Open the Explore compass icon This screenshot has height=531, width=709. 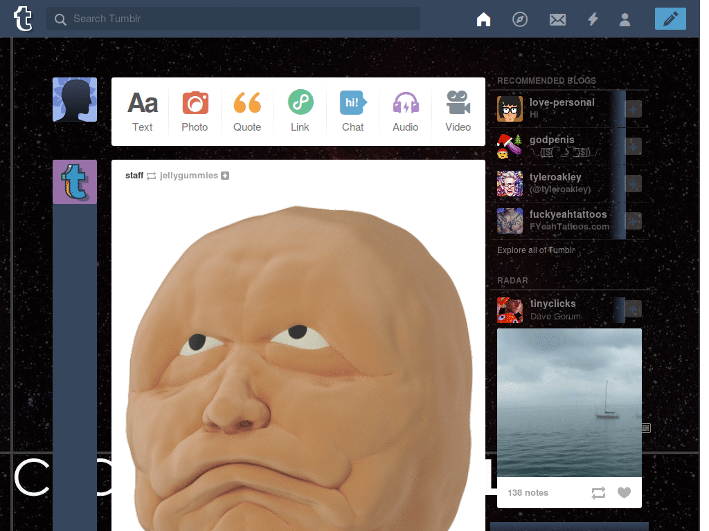click(520, 19)
